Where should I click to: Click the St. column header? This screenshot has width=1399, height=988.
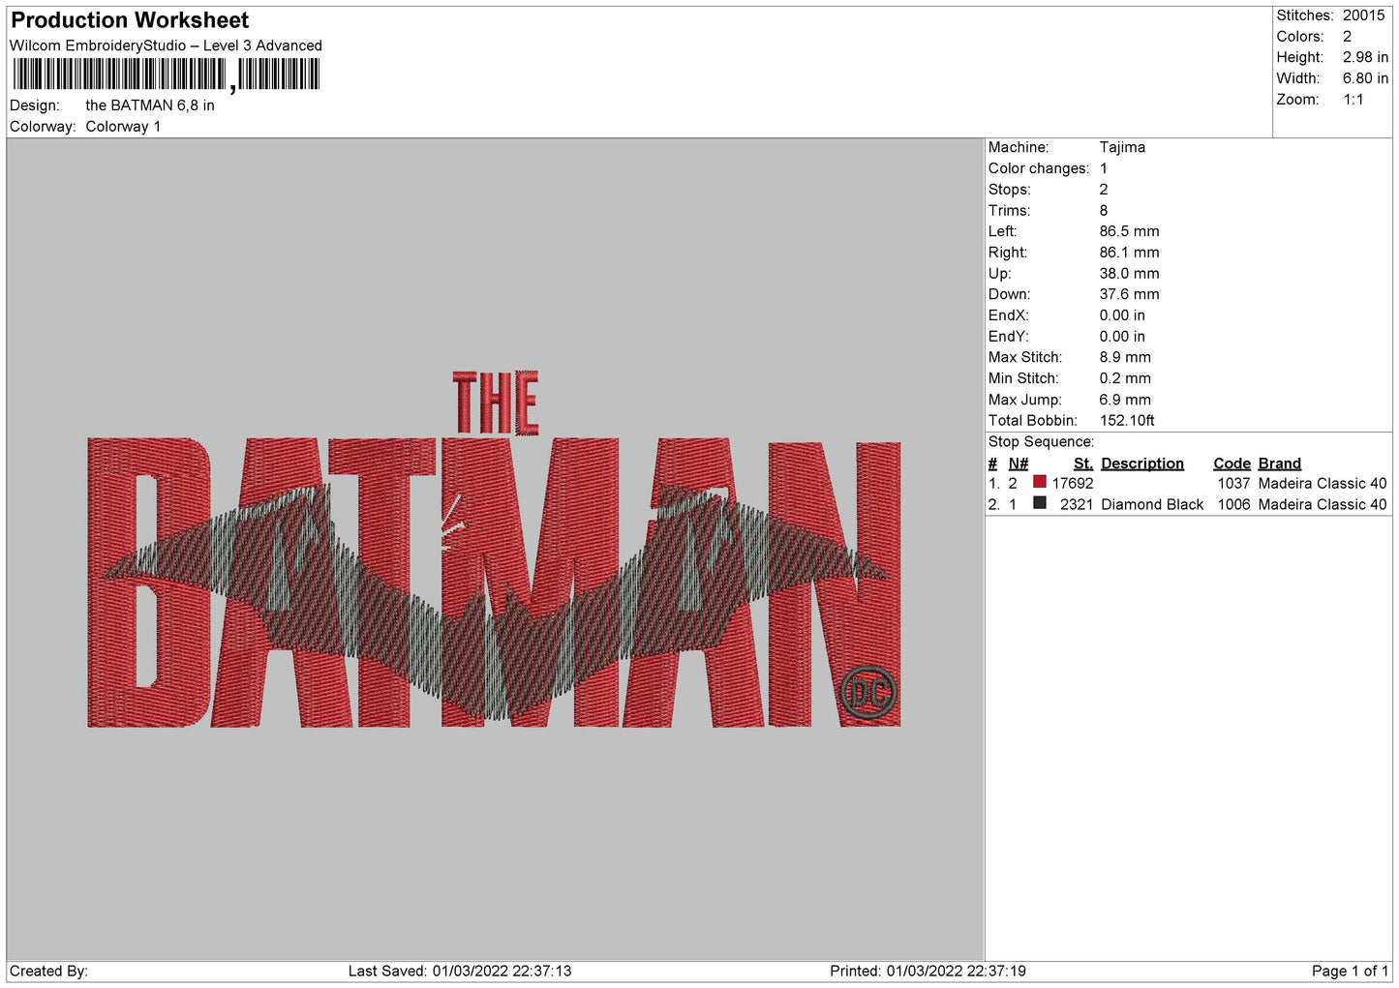coord(1082,464)
